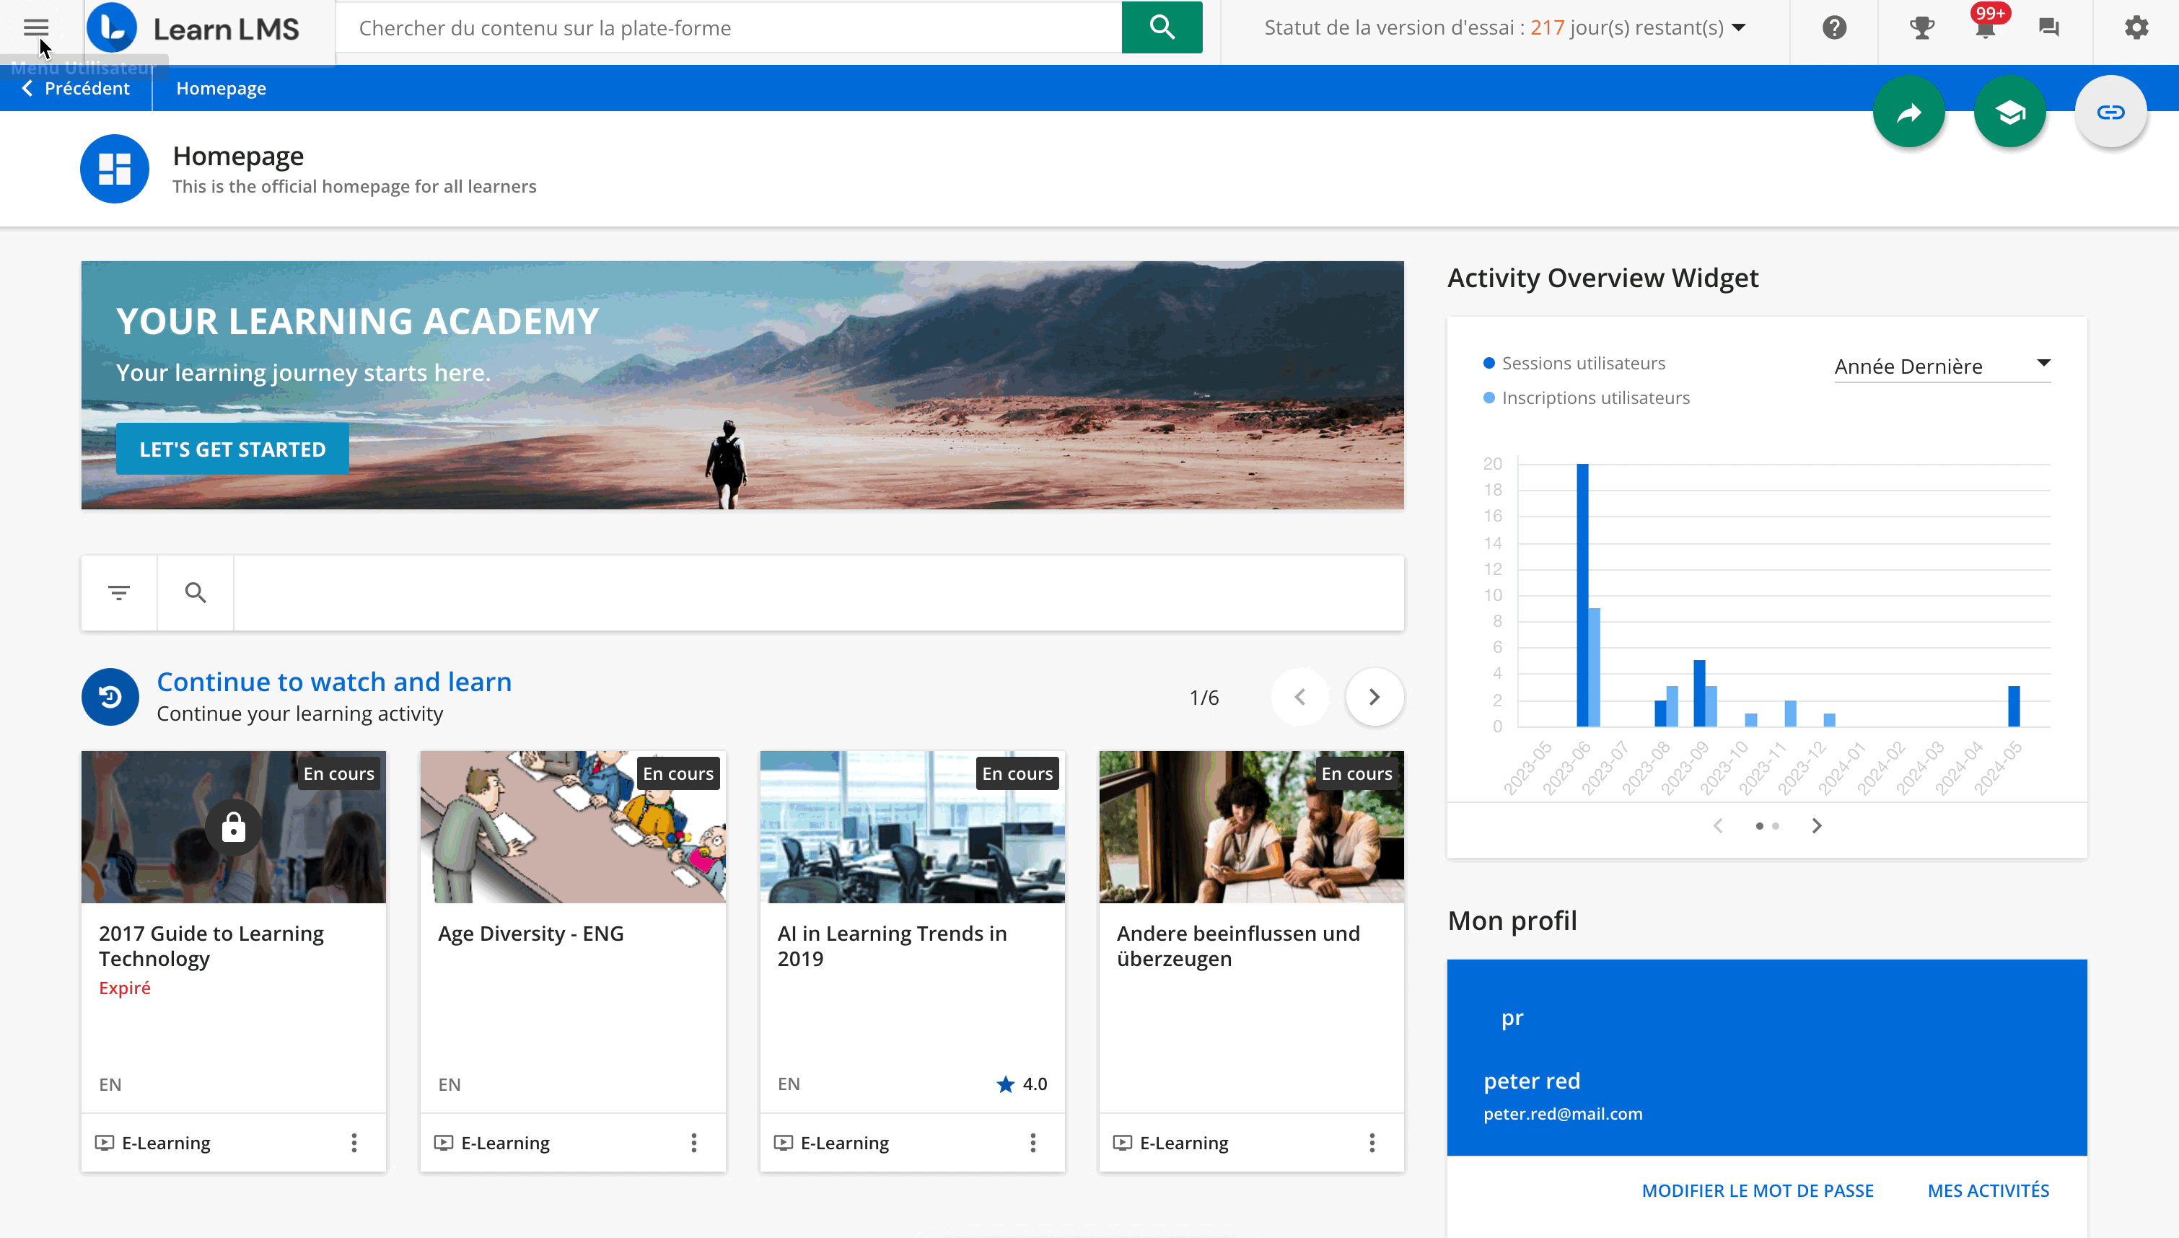Click the green graduation cap button
2179x1238 pixels.
click(x=2010, y=113)
